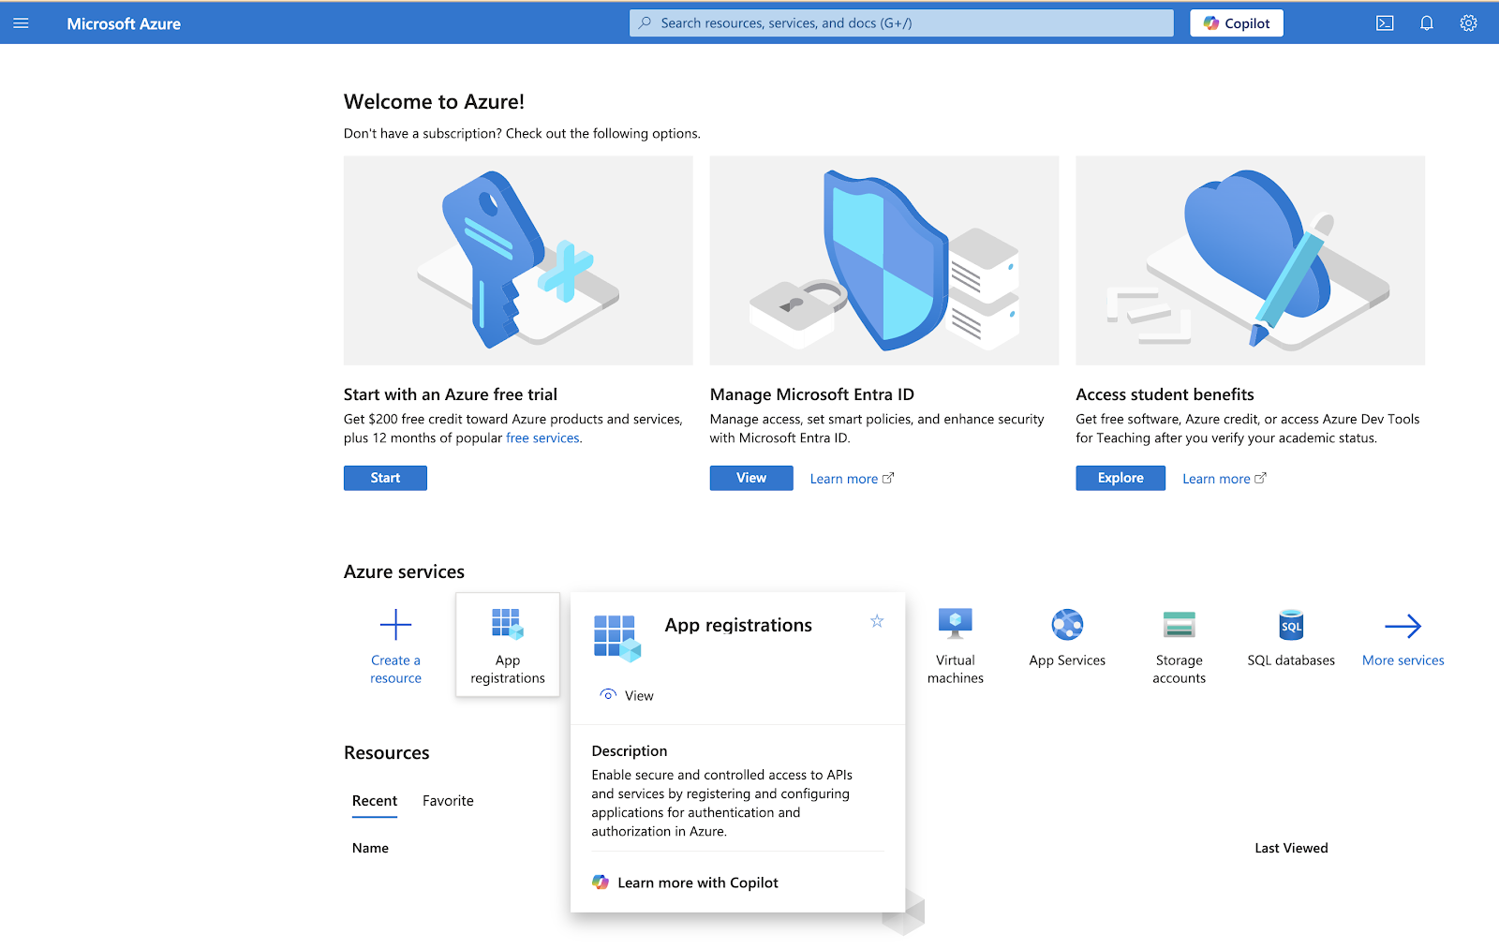The height and width of the screenshot is (949, 1499).
Task: Click the Access student benefits heading
Action: pyautogui.click(x=1165, y=394)
